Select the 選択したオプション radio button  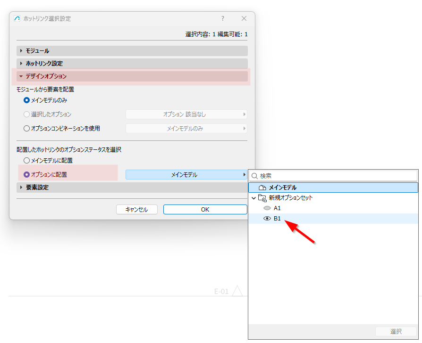[x=26, y=114]
